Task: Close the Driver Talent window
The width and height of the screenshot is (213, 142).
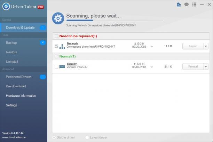Action: click(x=209, y=5)
